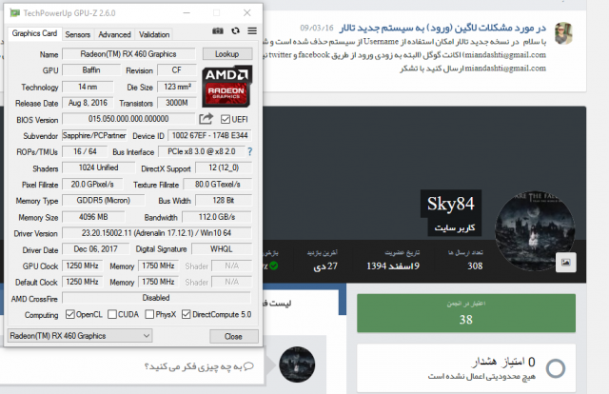Click the Bus Interface question mark icon
The width and height of the screenshot is (609, 394).
pos(250,151)
